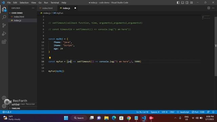Image resolution: width=217 pixels, height=122 pixels.
Task: Open editor More Actions ellipsis
Action: point(213,8)
